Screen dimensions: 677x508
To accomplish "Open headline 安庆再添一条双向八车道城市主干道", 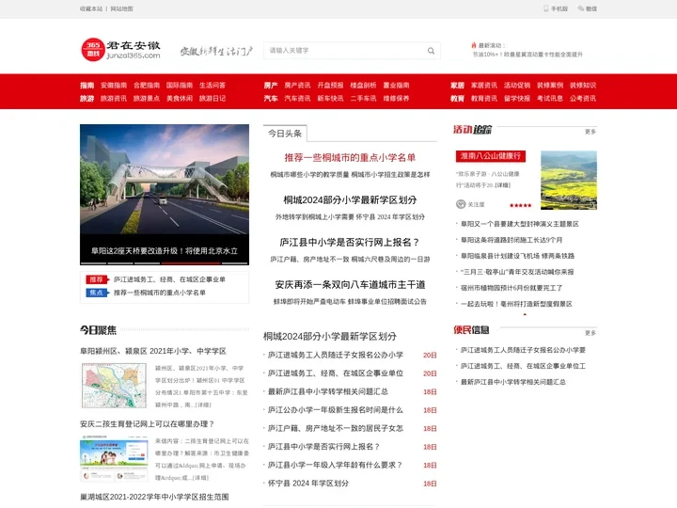I will [x=350, y=285].
